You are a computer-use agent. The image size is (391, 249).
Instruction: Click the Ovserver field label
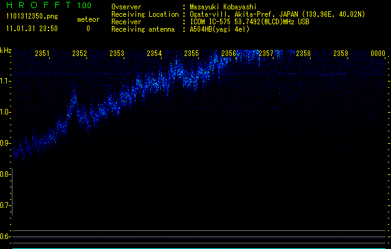point(126,7)
